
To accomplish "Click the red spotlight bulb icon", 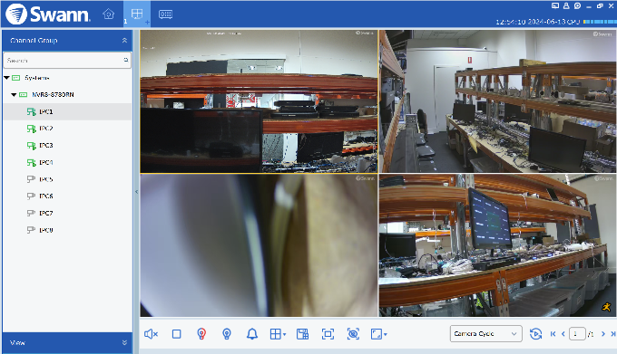I will (x=201, y=334).
